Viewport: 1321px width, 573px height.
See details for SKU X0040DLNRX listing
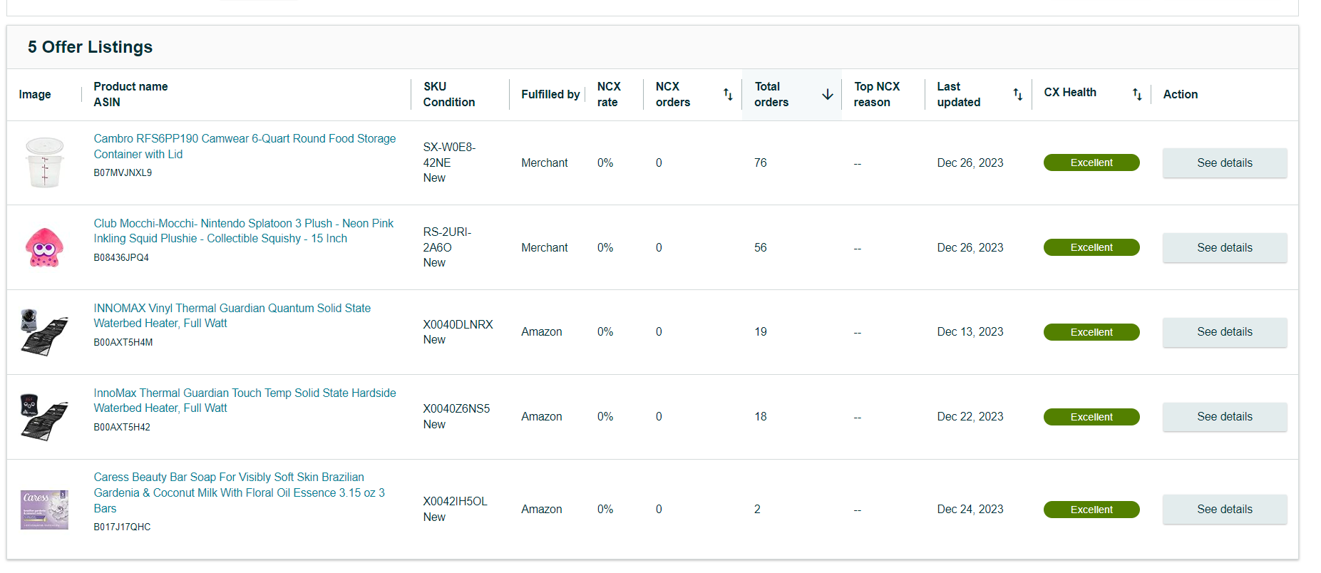[x=1225, y=332]
